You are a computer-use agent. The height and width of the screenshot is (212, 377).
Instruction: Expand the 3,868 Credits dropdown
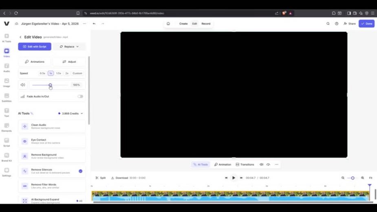71,113
